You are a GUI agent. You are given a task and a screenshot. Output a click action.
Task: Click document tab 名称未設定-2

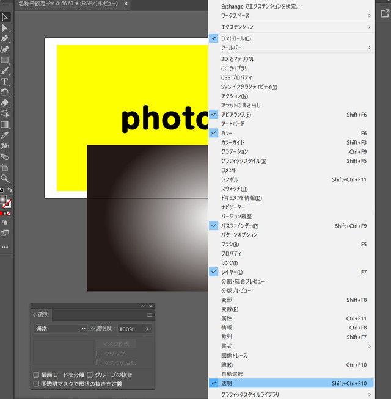click(x=68, y=4)
